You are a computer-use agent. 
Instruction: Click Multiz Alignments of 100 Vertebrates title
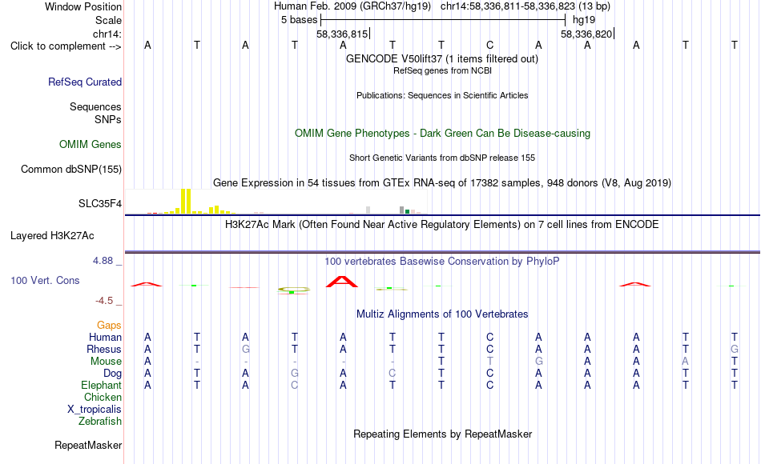pyautogui.click(x=442, y=314)
